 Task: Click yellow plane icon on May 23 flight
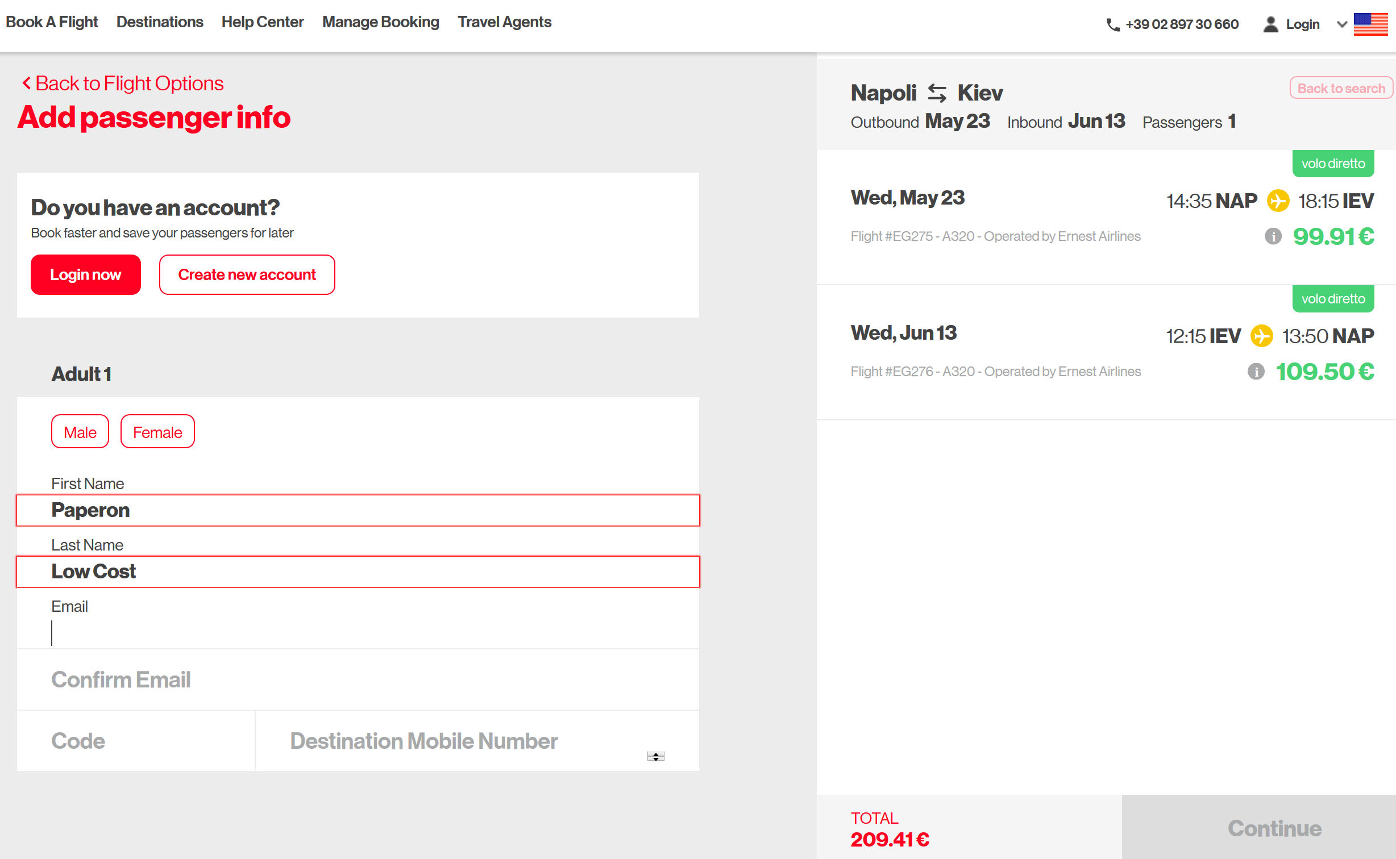(1278, 201)
